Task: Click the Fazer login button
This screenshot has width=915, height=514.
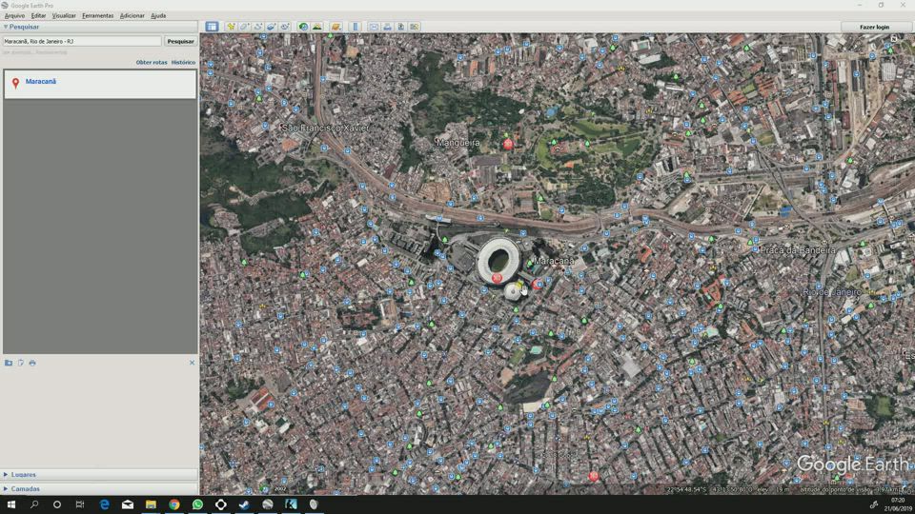Action: tap(874, 27)
